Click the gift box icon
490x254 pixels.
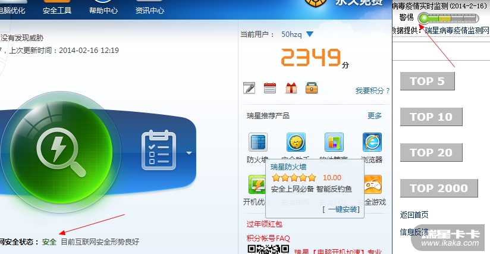pos(291,88)
